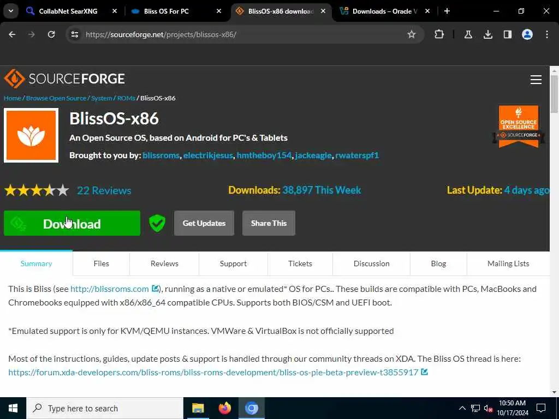Open the SourceForge hamburger menu
This screenshot has width=559, height=419.
[x=536, y=80]
